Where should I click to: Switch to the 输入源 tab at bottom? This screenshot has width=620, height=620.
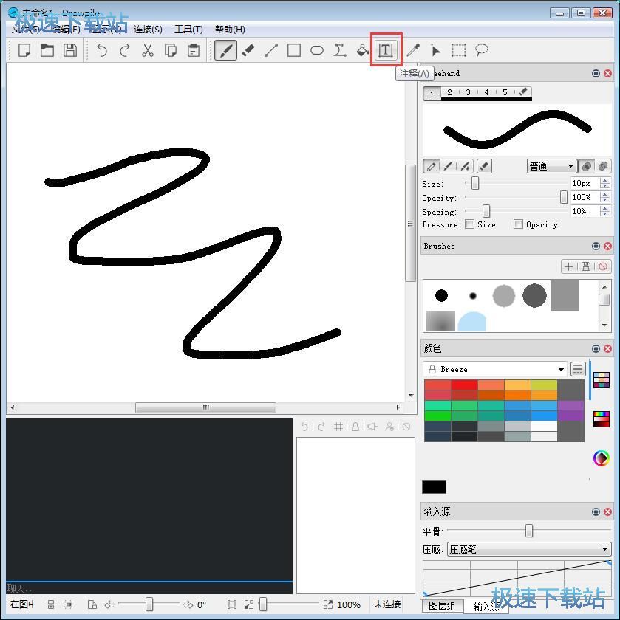pos(486,605)
